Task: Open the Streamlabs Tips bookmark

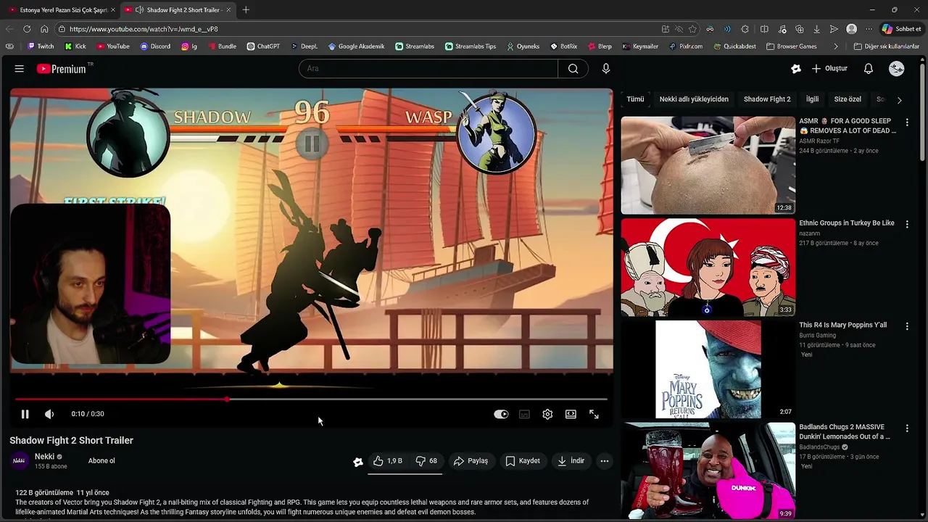Action: (471, 46)
